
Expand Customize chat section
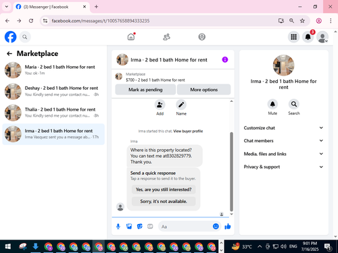pyautogui.click(x=283, y=128)
